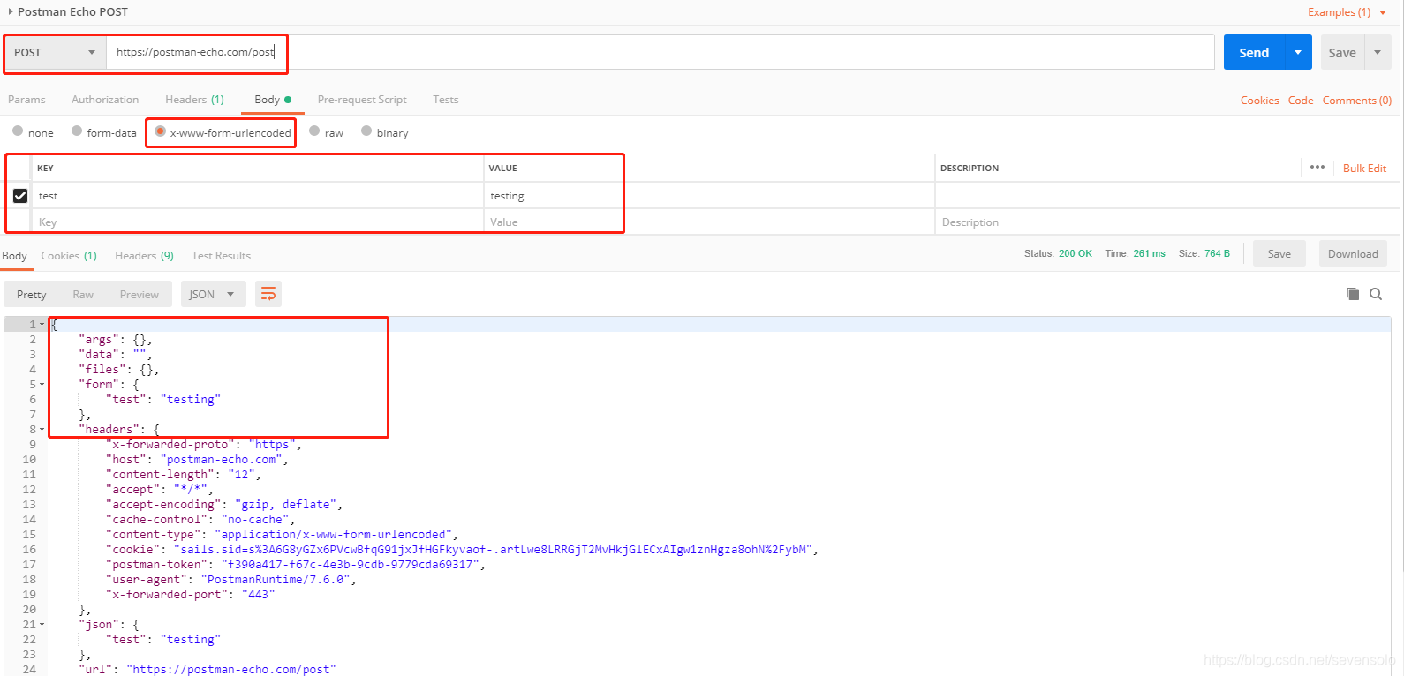This screenshot has width=1404, height=676.
Task: Click the url value on line 24
Action: (x=231, y=669)
